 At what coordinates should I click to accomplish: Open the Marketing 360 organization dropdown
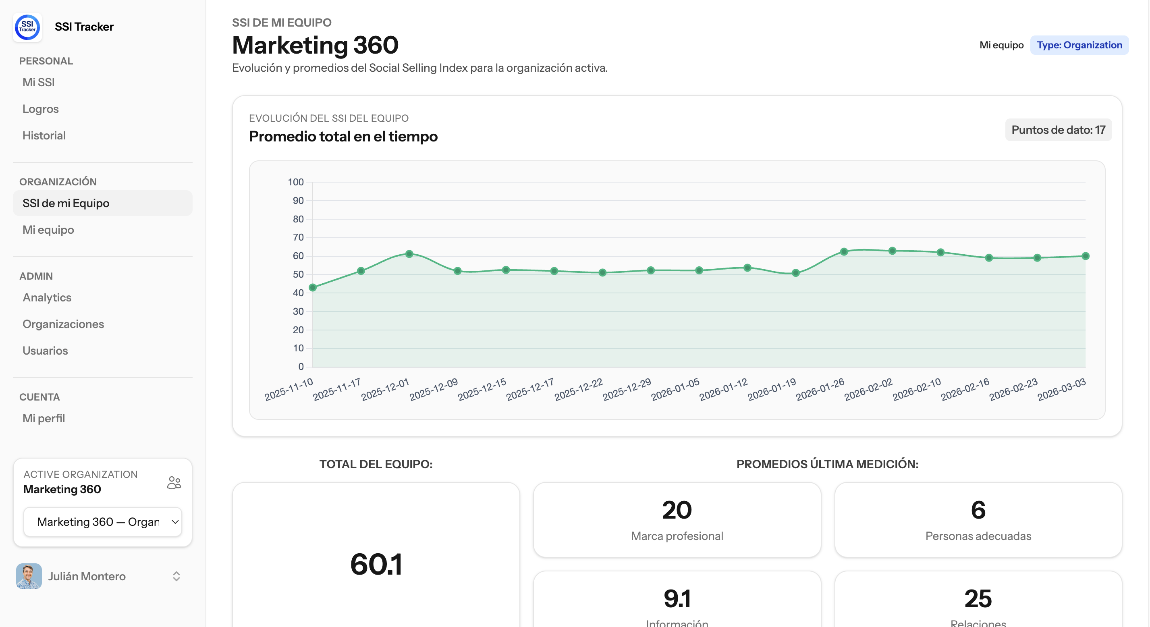point(103,521)
